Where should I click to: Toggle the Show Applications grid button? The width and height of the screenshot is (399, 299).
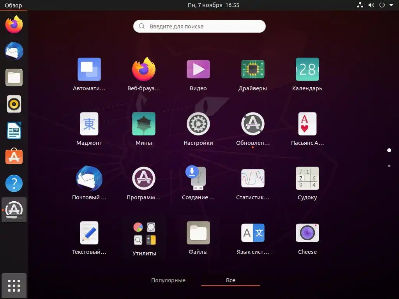coord(14,286)
